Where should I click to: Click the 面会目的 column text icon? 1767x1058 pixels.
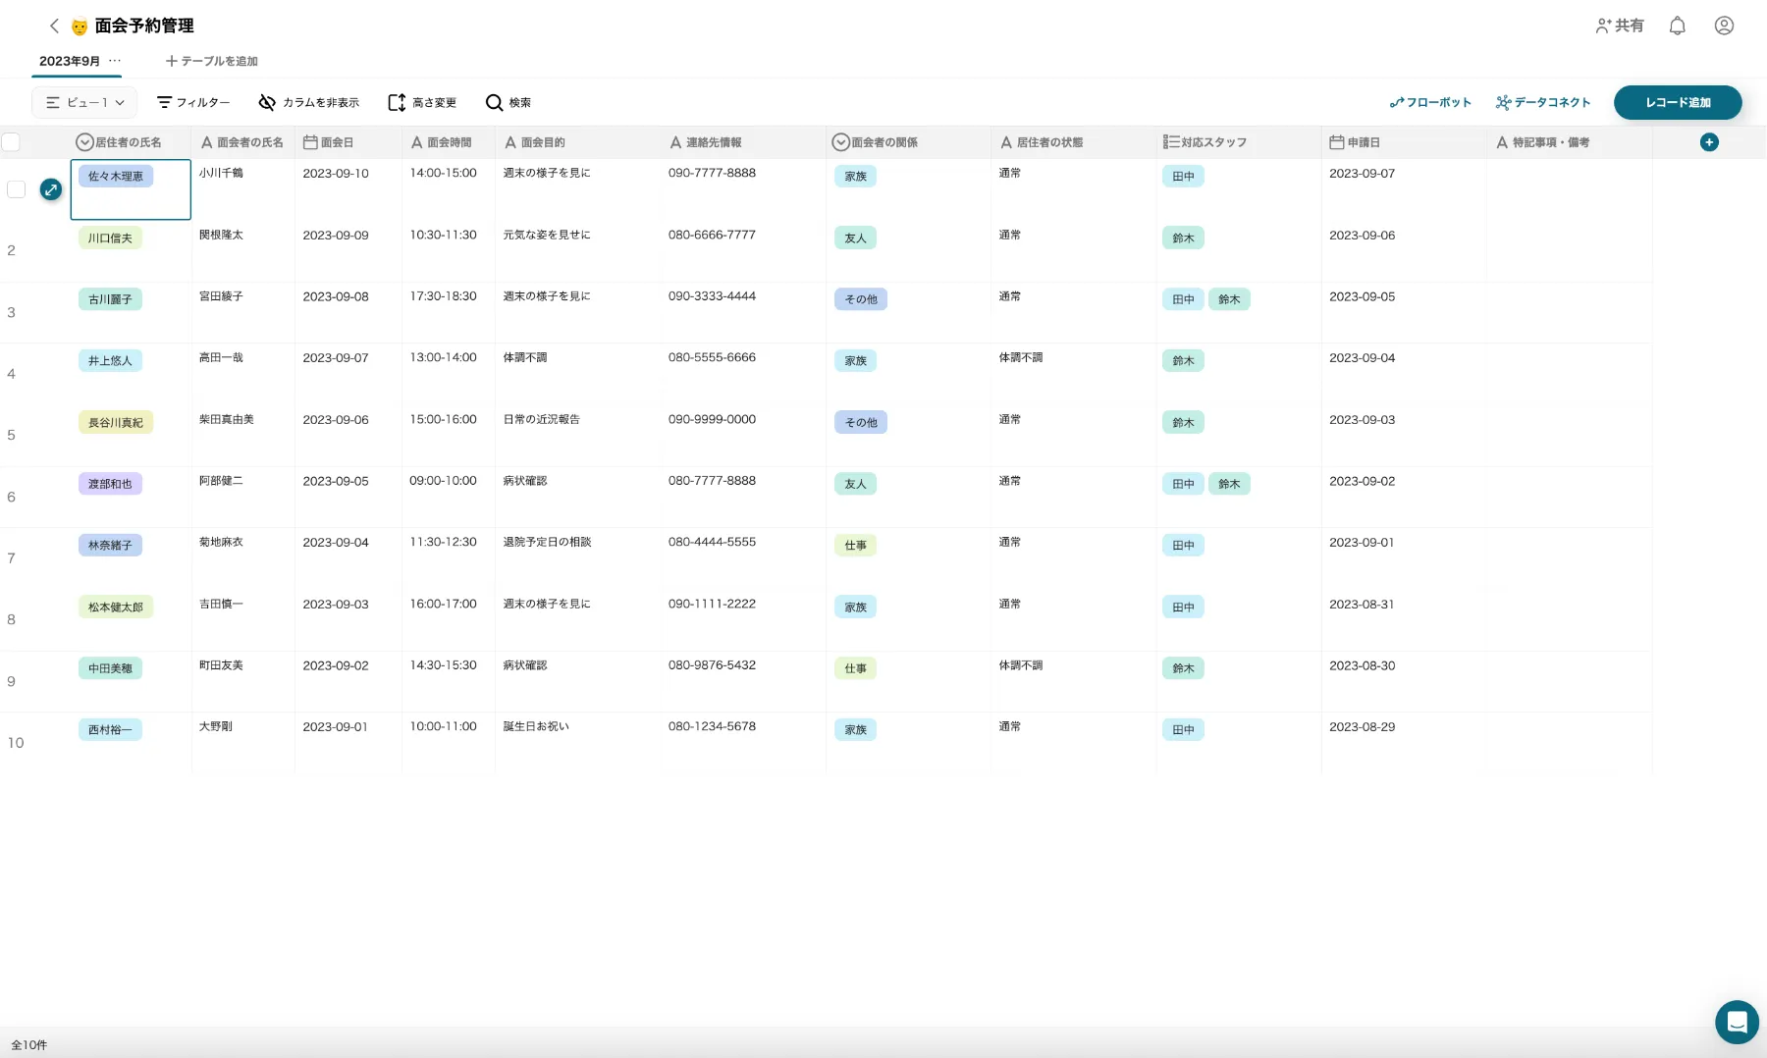pyautogui.click(x=510, y=142)
